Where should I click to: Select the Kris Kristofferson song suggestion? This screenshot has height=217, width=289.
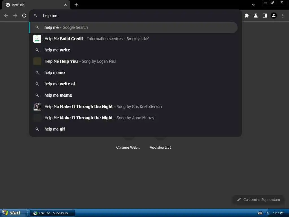(x=133, y=107)
